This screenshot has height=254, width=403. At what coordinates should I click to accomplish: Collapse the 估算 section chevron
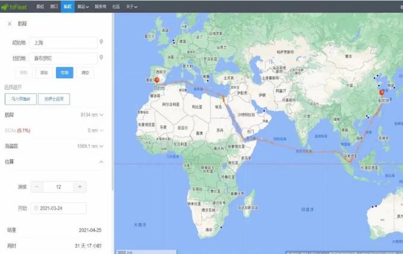101,162
